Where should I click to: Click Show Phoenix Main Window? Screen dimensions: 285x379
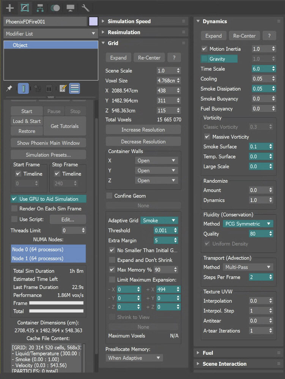(48, 143)
